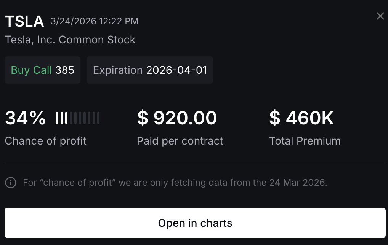Click the 2026-04-01 expiration date
The image size is (388, 245).
coord(176,70)
